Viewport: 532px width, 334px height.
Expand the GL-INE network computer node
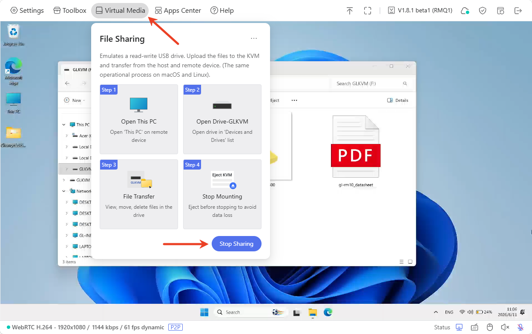[67, 235]
